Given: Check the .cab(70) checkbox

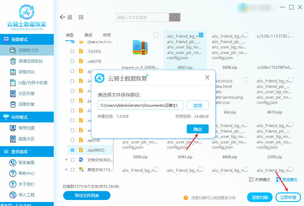Looking at the screenshot, I should [73, 61].
